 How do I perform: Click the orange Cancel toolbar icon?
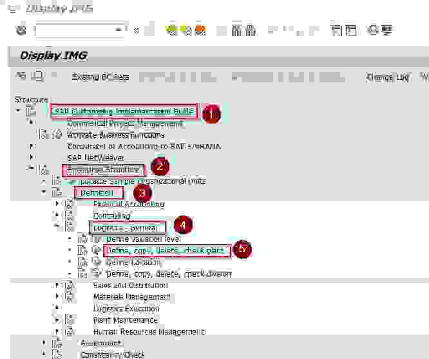pyautogui.click(x=200, y=30)
